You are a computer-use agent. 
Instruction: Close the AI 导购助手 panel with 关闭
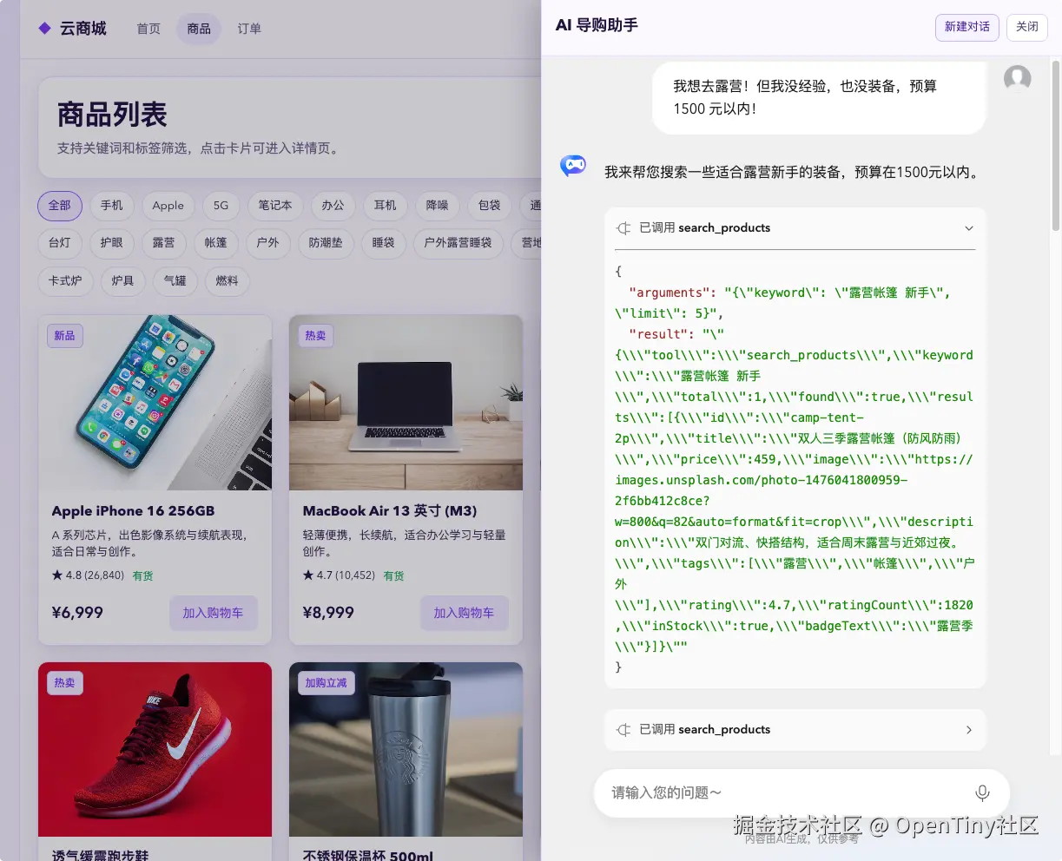coord(1027,27)
